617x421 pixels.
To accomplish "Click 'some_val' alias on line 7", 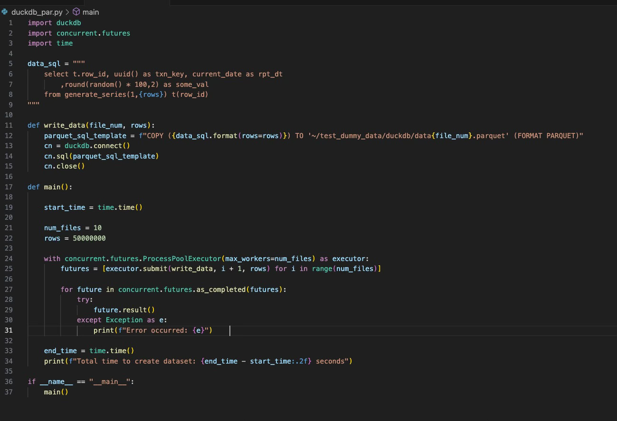I will tap(192, 84).
